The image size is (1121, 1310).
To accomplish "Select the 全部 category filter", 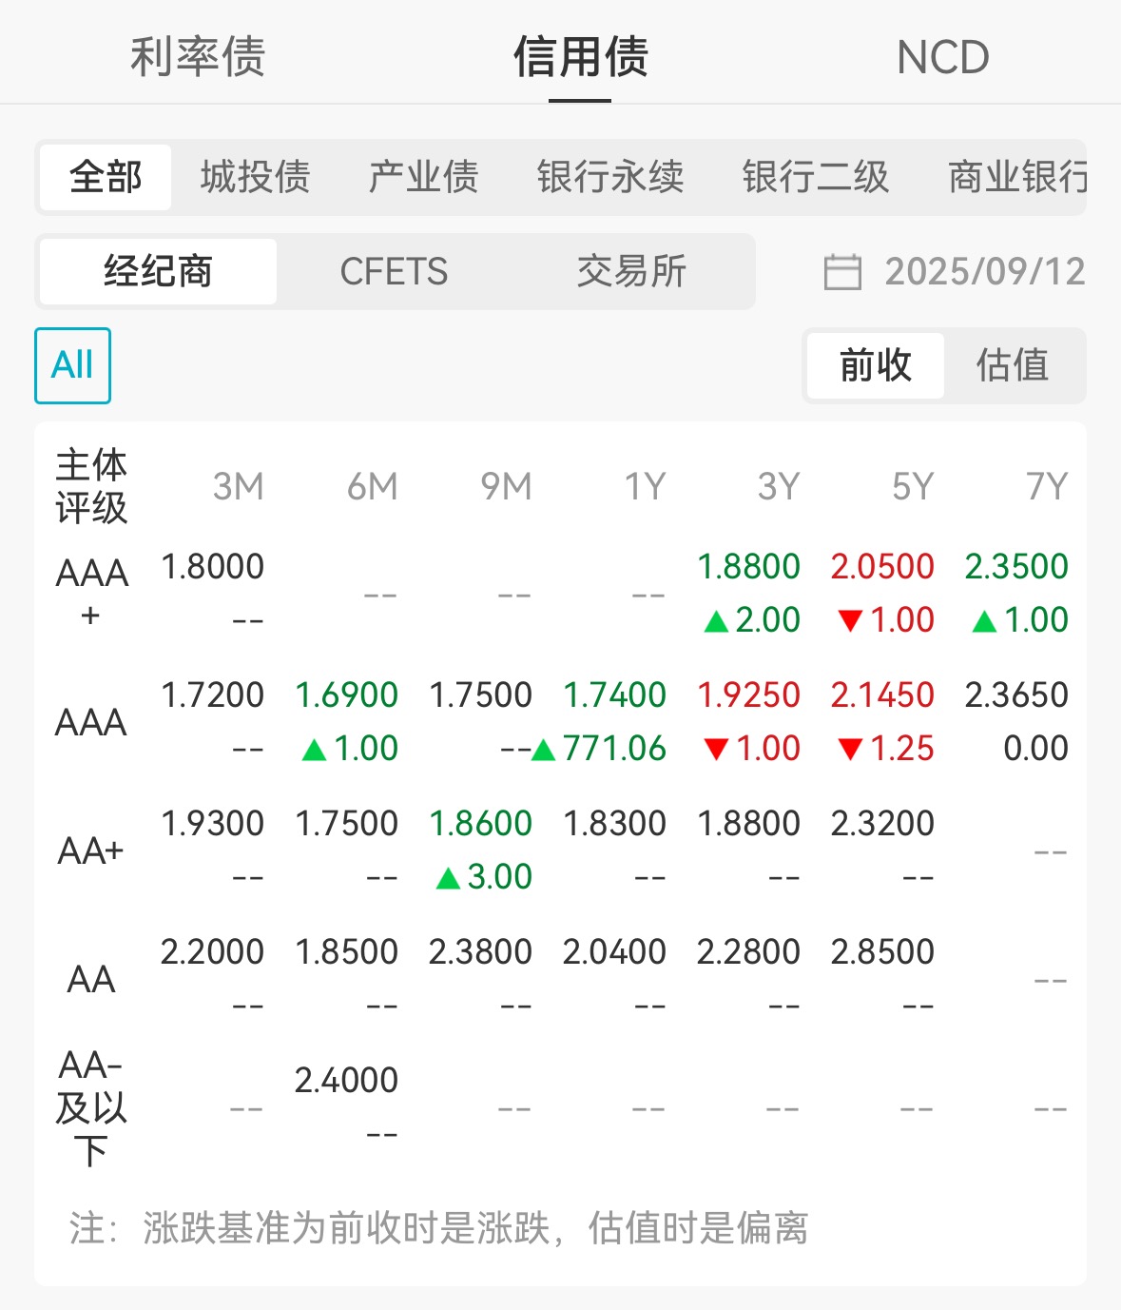I will [106, 177].
